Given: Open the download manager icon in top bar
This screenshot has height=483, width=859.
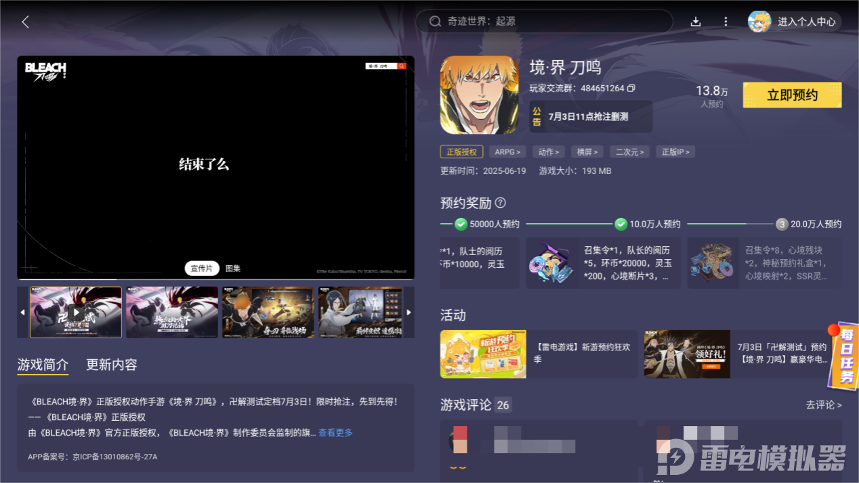Looking at the screenshot, I should click(x=695, y=21).
